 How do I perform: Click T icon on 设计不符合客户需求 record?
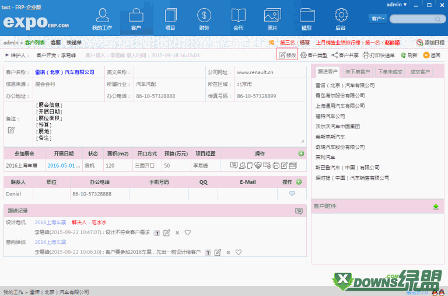157,233
